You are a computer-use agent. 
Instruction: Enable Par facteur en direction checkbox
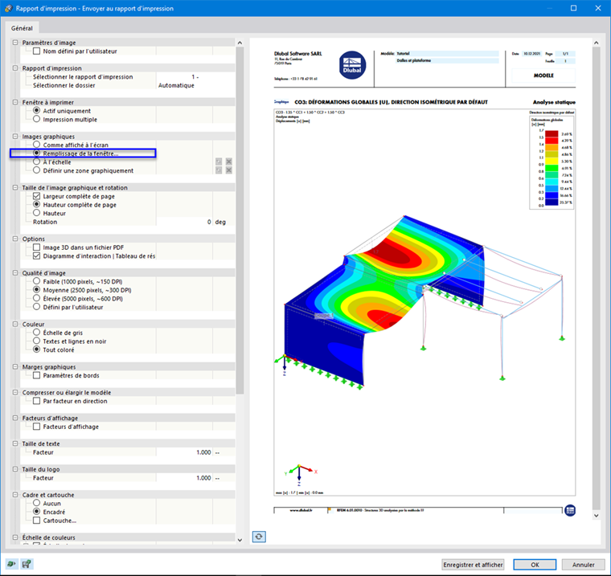(x=37, y=401)
